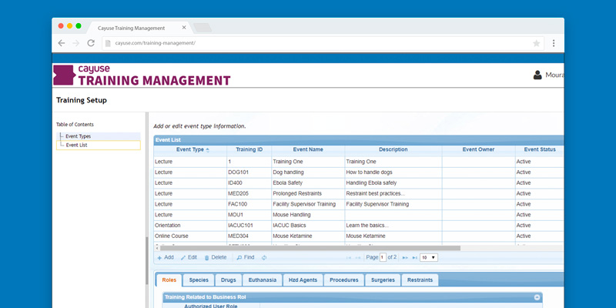
Task: Click the Cayuse logo emblem
Action: click(x=64, y=75)
